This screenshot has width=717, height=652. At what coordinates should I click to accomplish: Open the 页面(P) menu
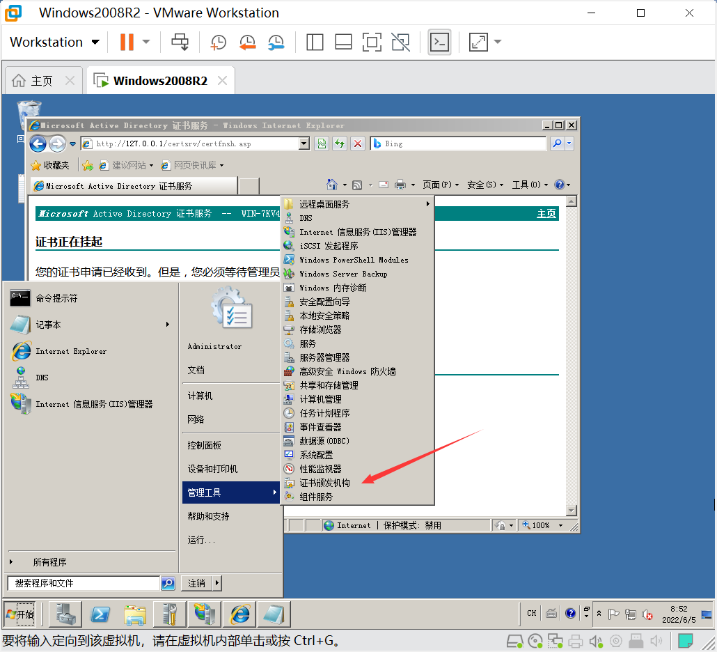(x=441, y=185)
